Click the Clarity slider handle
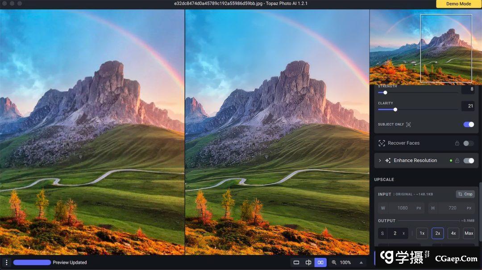The width and height of the screenshot is (482, 270). (x=395, y=109)
